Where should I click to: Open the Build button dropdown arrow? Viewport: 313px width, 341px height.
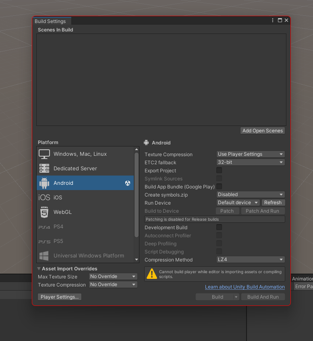pos(236,297)
